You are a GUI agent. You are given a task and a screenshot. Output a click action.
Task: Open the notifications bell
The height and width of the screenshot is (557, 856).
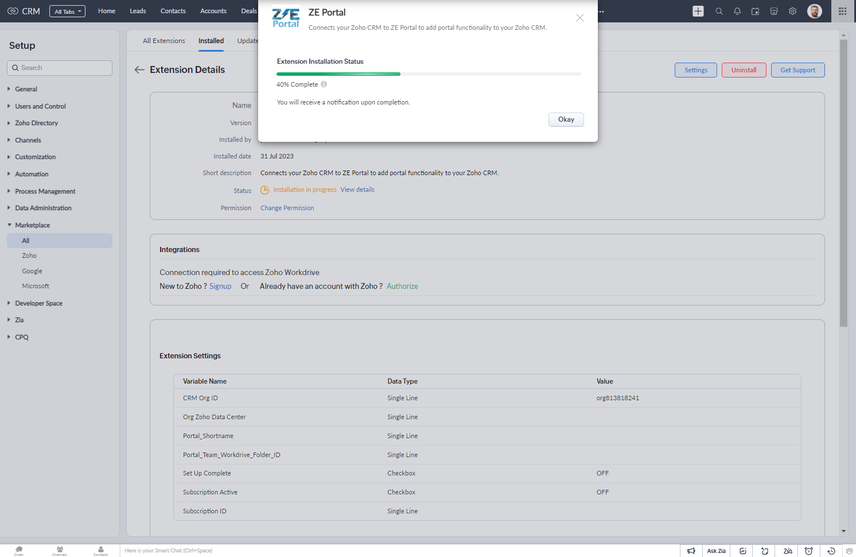737,11
